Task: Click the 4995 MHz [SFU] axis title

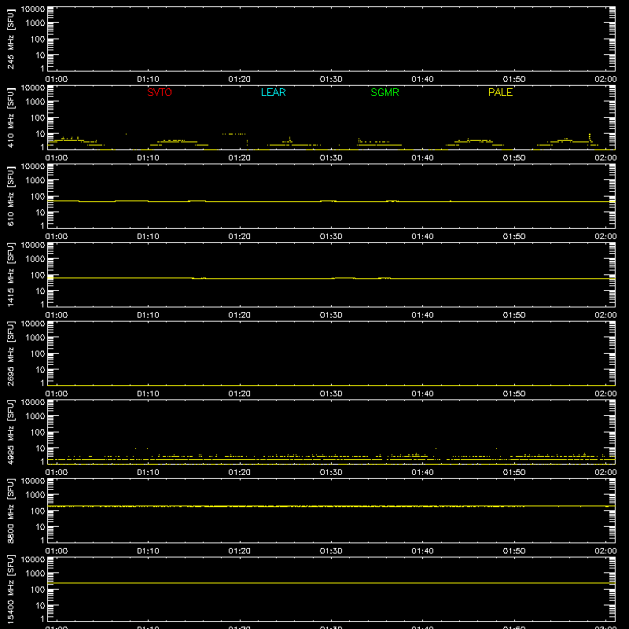Action: click(x=11, y=432)
